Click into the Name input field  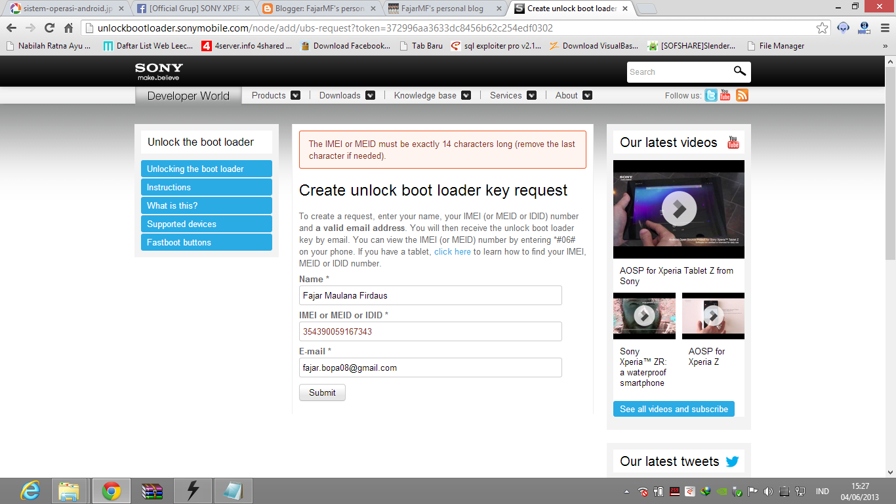(x=430, y=295)
